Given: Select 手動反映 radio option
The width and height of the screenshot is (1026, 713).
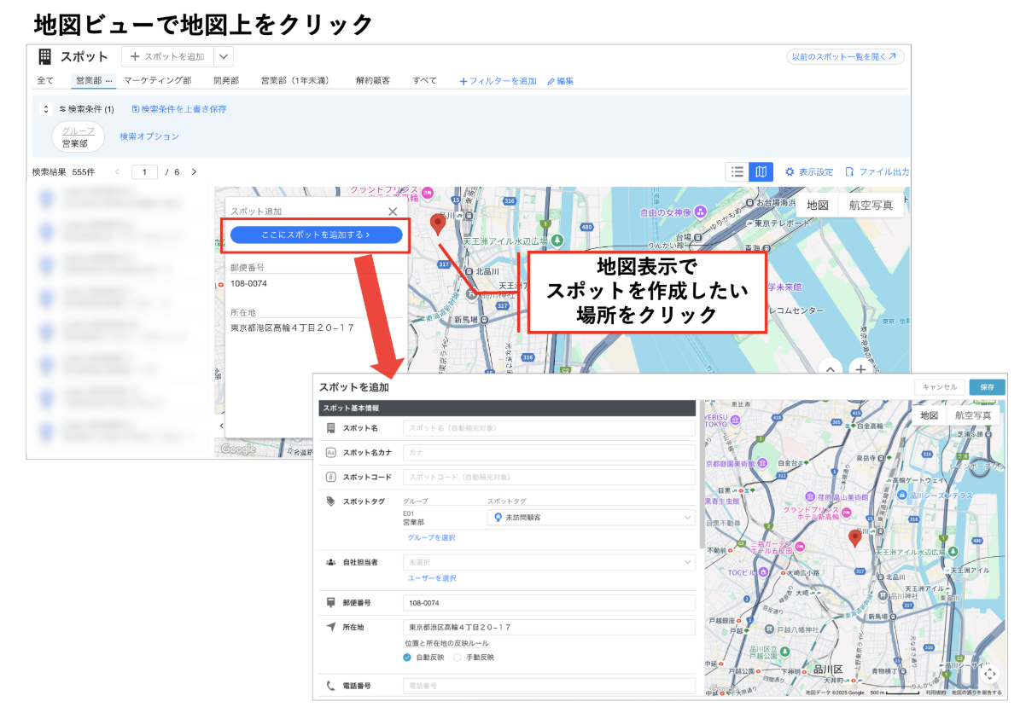Looking at the screenshot, I should [458, 658].
